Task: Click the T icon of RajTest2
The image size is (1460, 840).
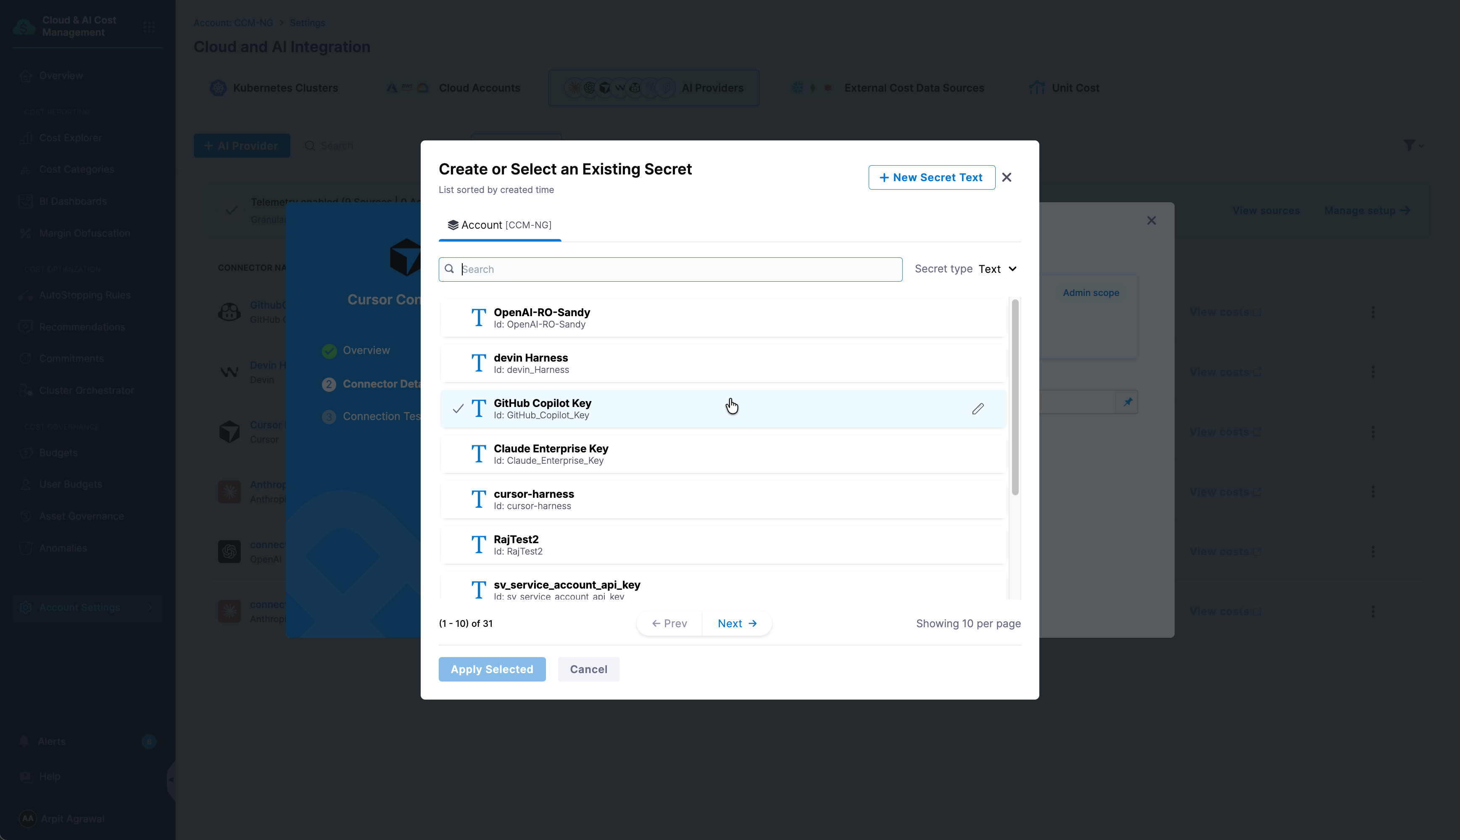Action: coord(478,544)
